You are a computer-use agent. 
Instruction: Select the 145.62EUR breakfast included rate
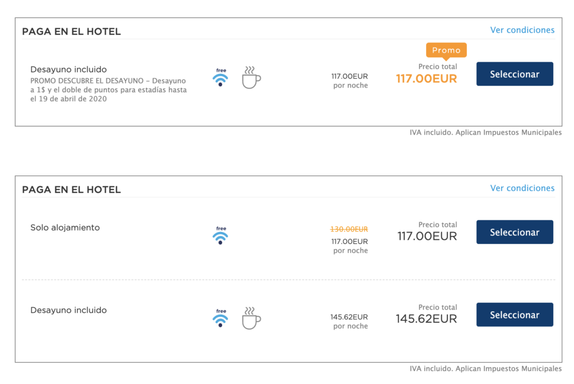tap(515, 315)
